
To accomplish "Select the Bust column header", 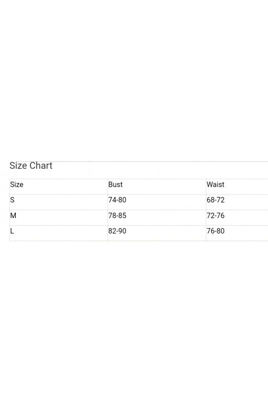I will point(116,184).
